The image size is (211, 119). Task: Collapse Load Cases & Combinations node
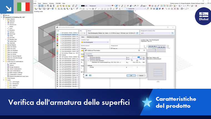[x=4, y=62]
